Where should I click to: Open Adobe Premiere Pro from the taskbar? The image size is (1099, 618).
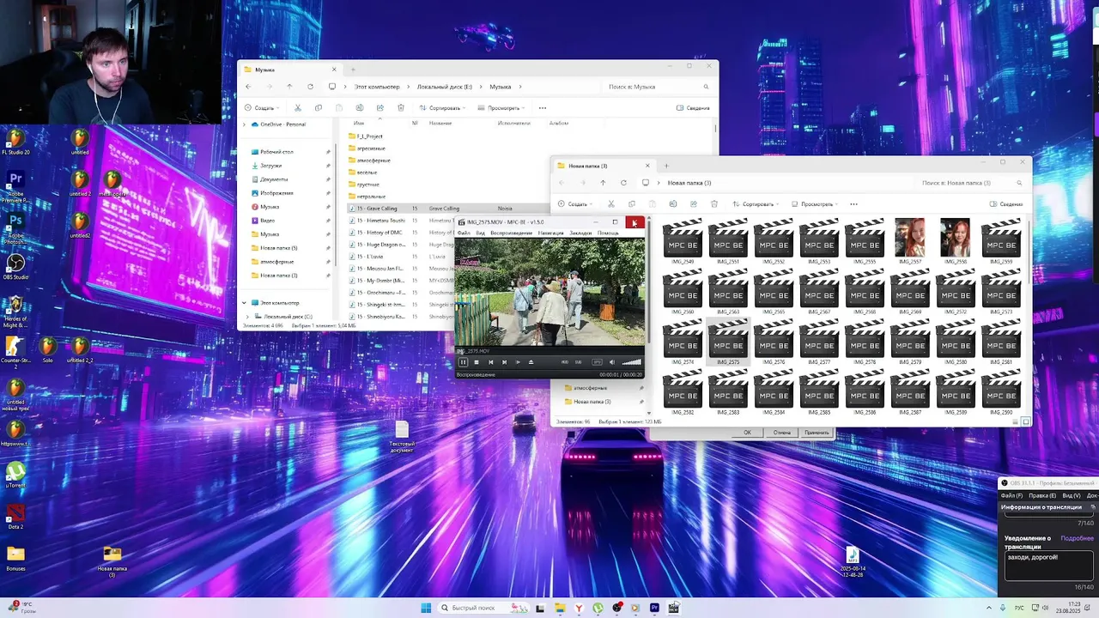[654, 608]
